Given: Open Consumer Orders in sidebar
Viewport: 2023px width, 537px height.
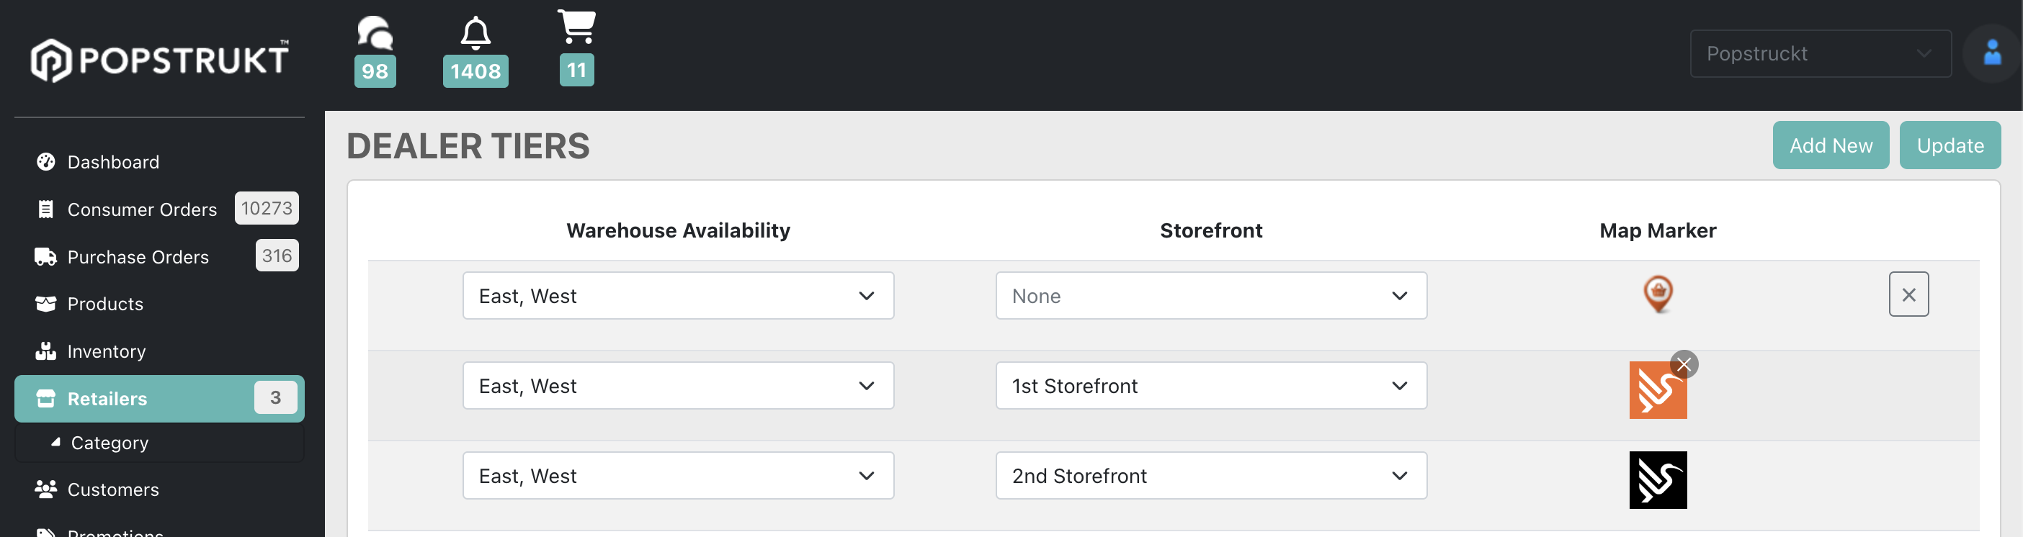Looking at the screenshot, I should pyautogui.click(x=141, y=209).
